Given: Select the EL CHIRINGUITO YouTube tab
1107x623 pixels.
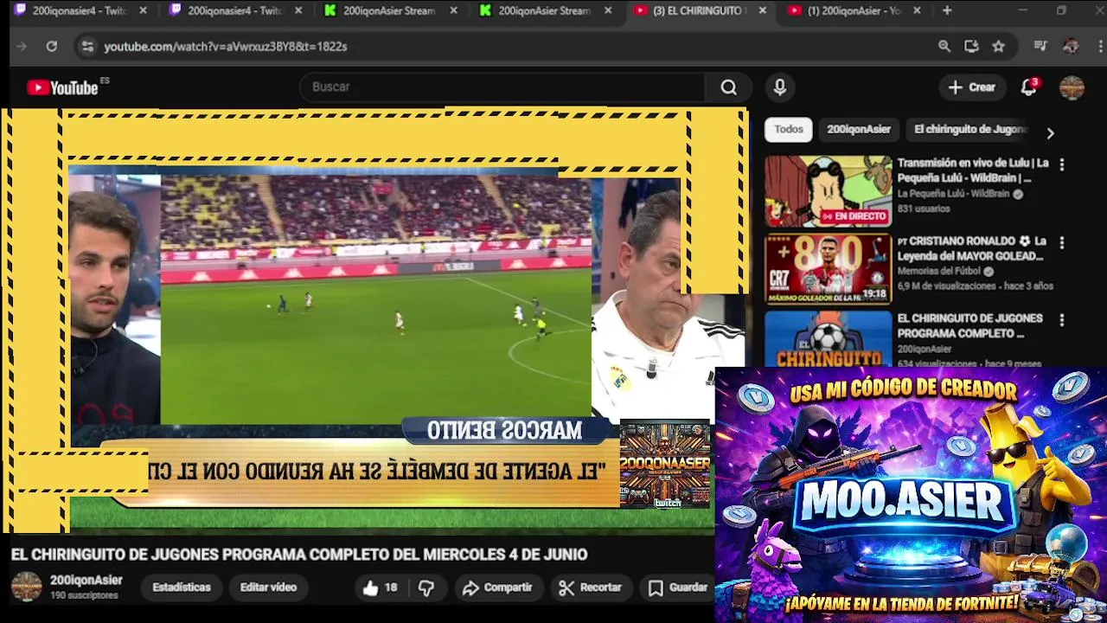Looking at the screenshot, I should pyautogui.click(x=699, y=11).
